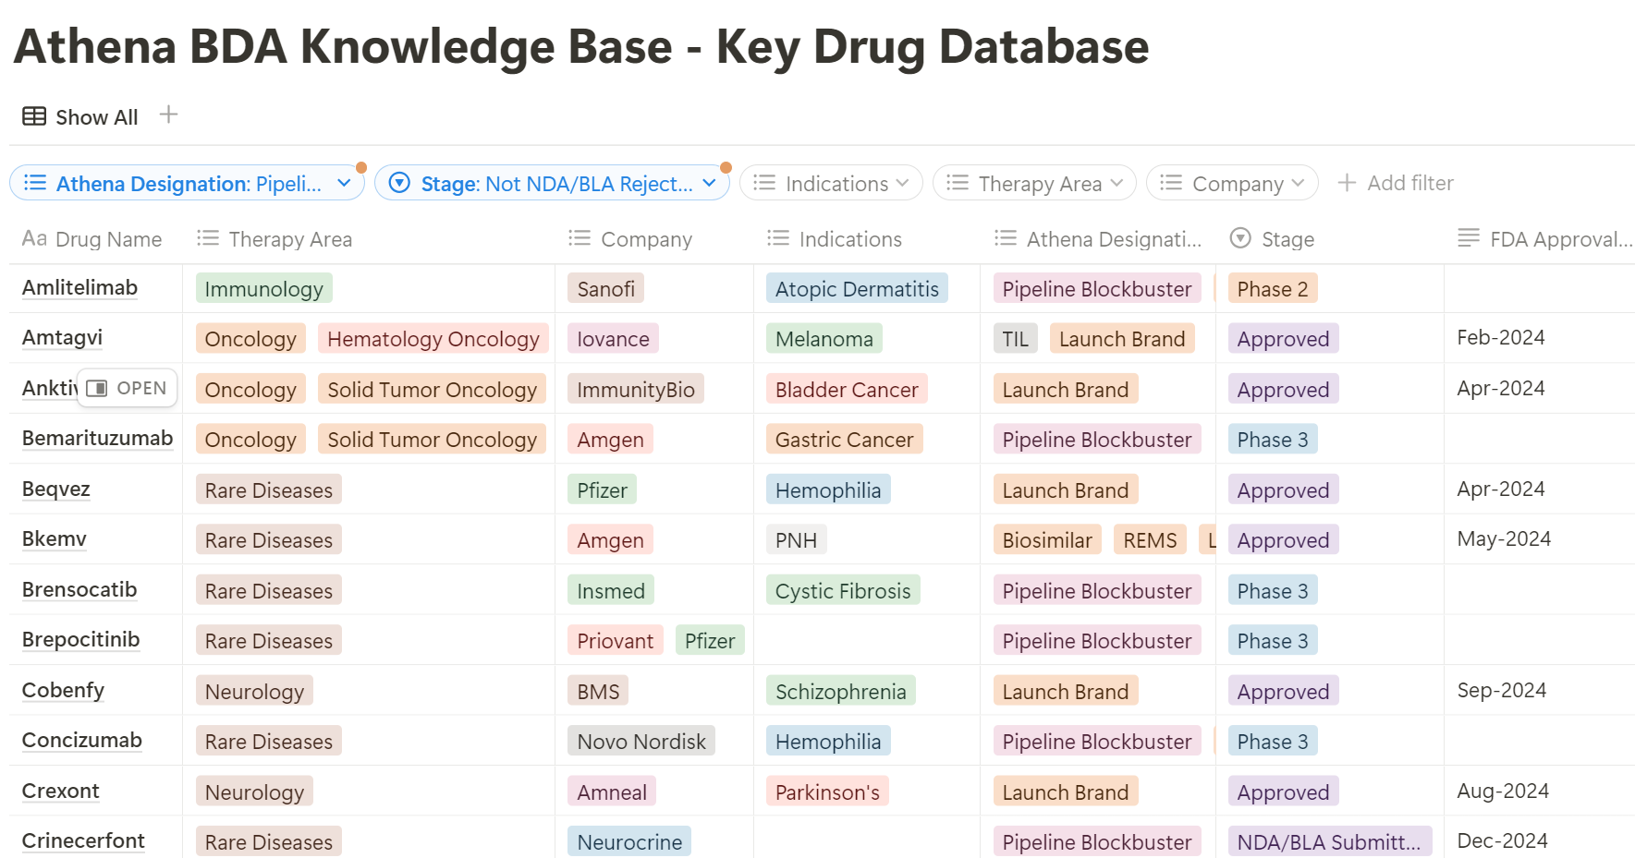The height and width of the screenshot is (858, 1635).
Task: Click the select icon in the Stage column header
Action: click(x=1239, y=238)
